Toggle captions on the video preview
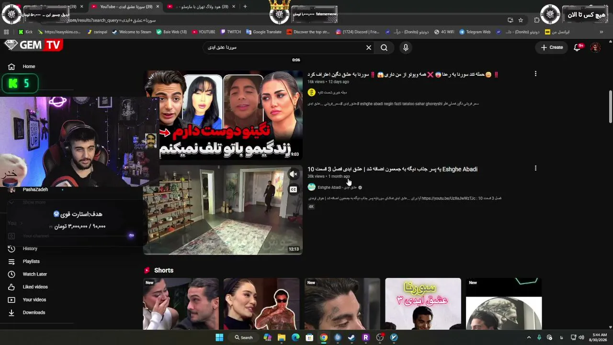The height and width of the screenshot is (345, 613). click(x=294, y=189)
